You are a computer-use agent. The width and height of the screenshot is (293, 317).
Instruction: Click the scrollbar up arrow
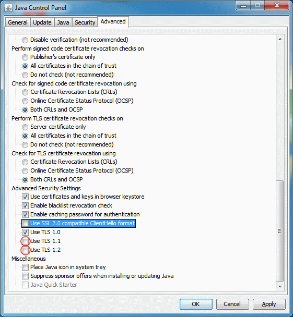click(280, 39)
